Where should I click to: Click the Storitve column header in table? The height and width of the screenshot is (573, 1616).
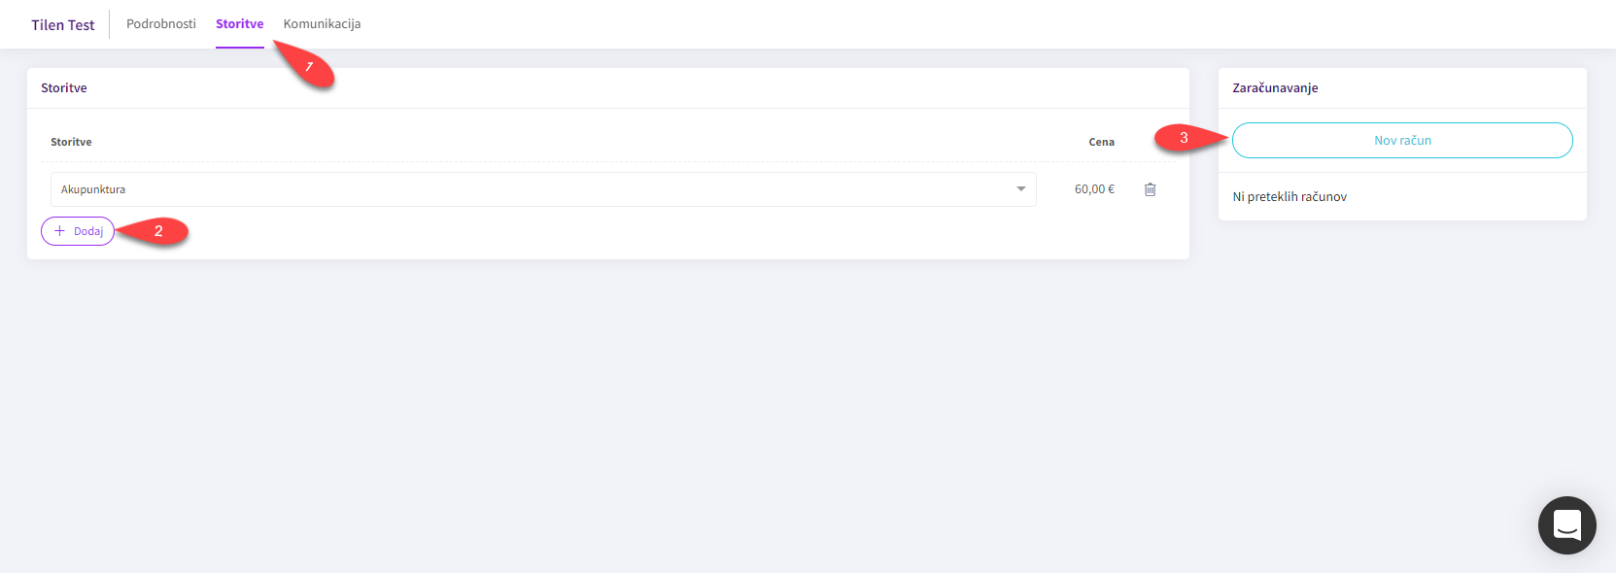(71, 142)
